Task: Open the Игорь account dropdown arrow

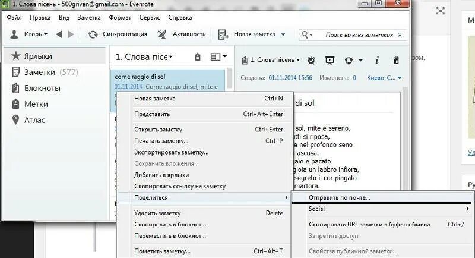Action: tap(46, 34)
